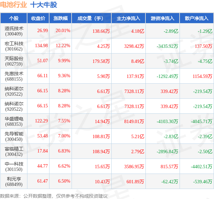Click the 个股 column header
Image resolution: width=214 pixels, height=199 pixels.
click(x=14, y=18)
